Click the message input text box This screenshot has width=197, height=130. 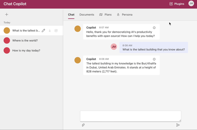[x=131, y=116]
